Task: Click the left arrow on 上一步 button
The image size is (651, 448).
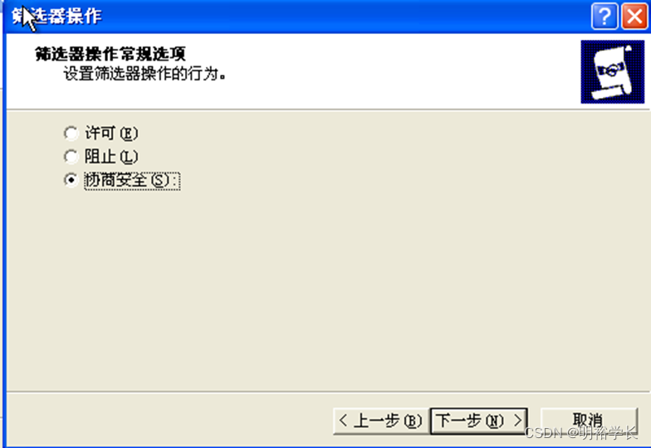Action: pyautogui.click(x=343, y=421)
